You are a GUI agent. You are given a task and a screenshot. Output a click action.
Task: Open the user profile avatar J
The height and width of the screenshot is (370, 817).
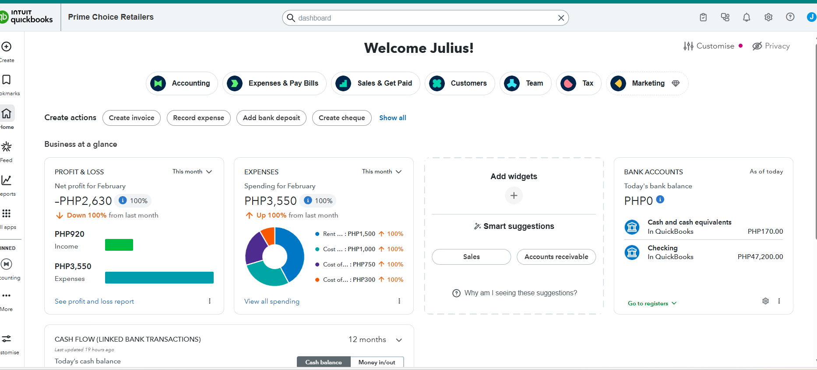(812, 17)
